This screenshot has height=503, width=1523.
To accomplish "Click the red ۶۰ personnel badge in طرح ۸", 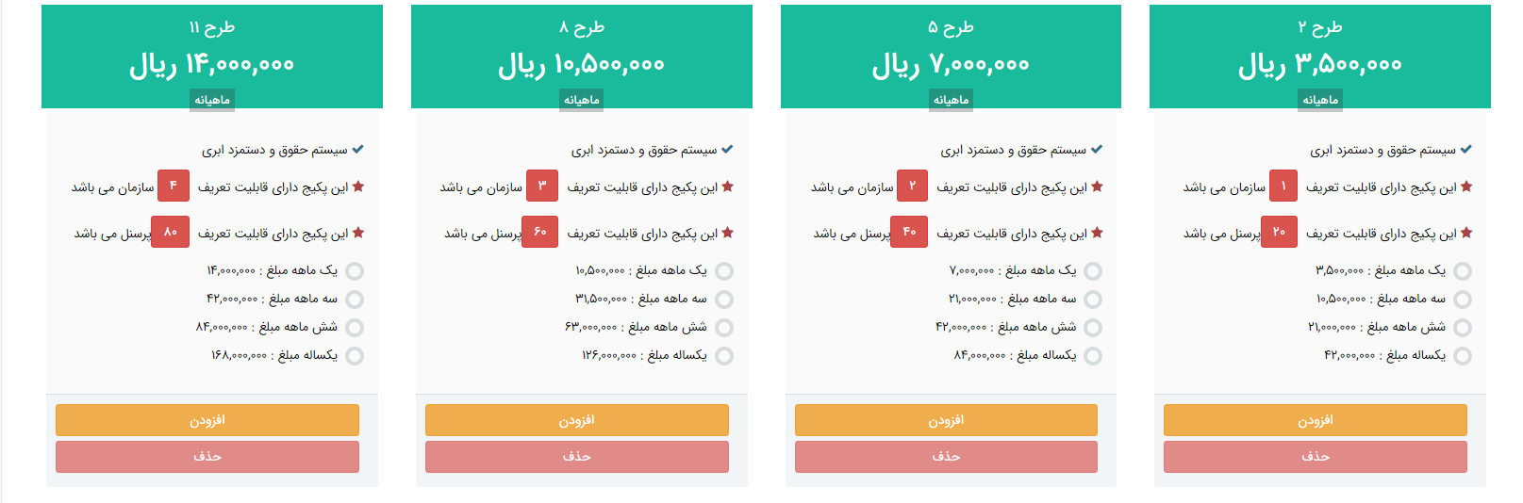I will click(x=540, y=232).
